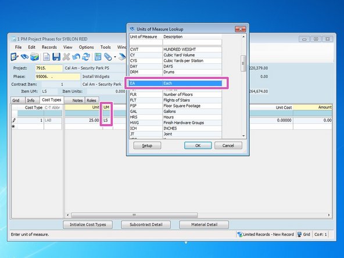Select the Cost Types tab
The image size is (344, 258).
coord(52,99)
